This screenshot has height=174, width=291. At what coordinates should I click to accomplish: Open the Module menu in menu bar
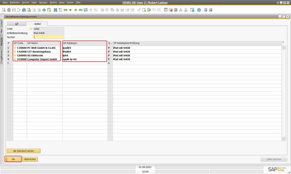[53, 3]
